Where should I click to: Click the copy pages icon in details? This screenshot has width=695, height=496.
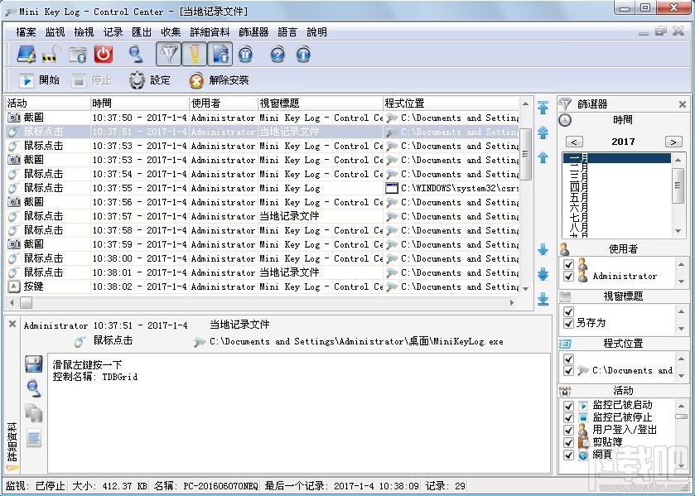(x=34, y=413)
